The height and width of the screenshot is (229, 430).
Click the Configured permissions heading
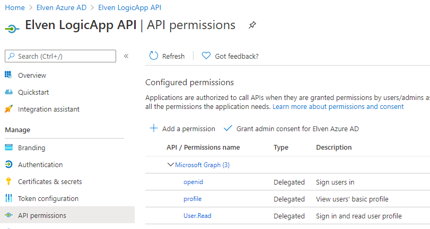189,83
